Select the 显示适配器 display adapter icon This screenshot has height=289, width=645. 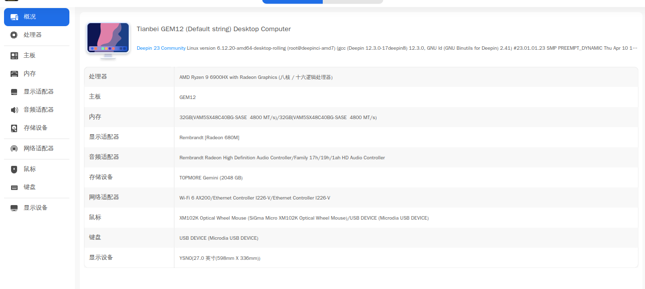tap(14, 92)
